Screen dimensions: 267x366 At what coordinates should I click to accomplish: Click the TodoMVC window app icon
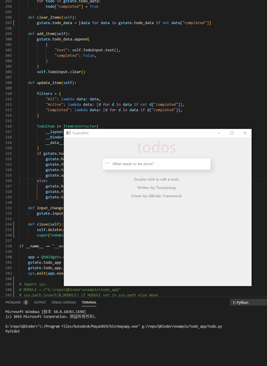point(68,133)
